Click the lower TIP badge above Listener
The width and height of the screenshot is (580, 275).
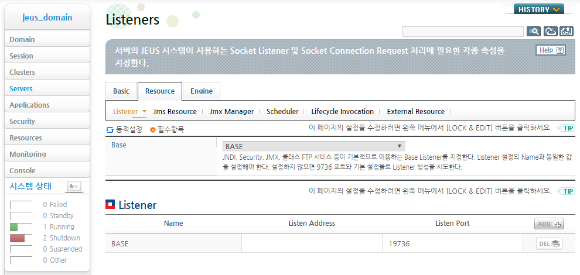(565, 191)
